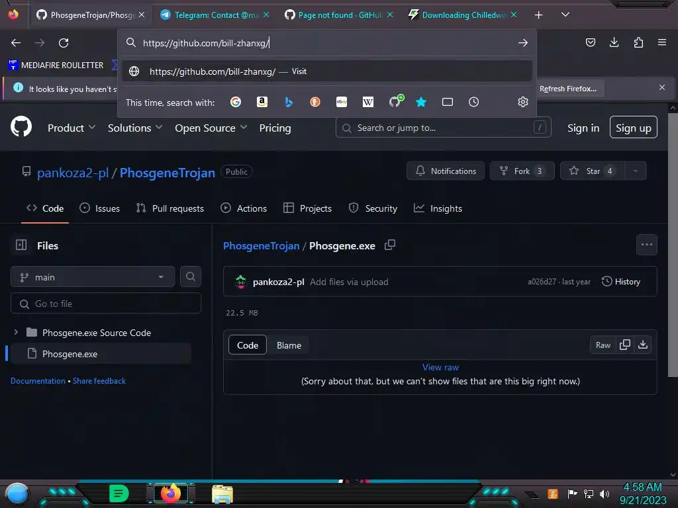Search this time with Amazon
Viewport: 678px width, 508px height.
click(262, 102)
